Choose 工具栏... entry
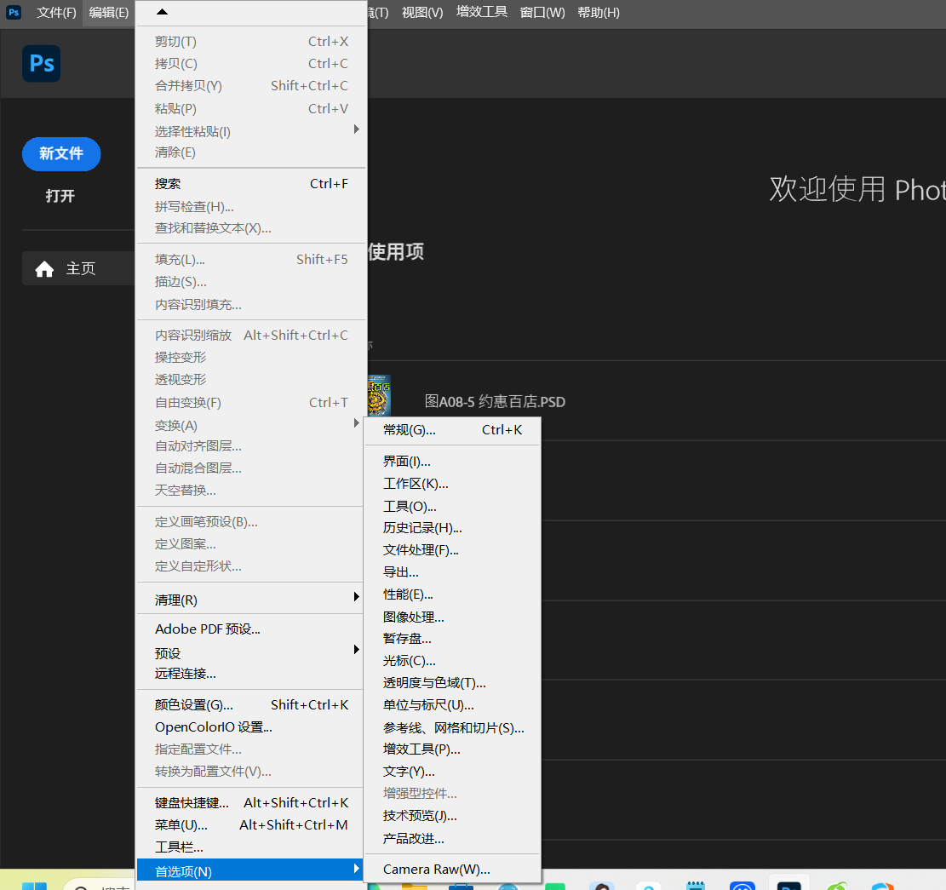This screenshot has width=946, height=890. (x=251, y=847)
